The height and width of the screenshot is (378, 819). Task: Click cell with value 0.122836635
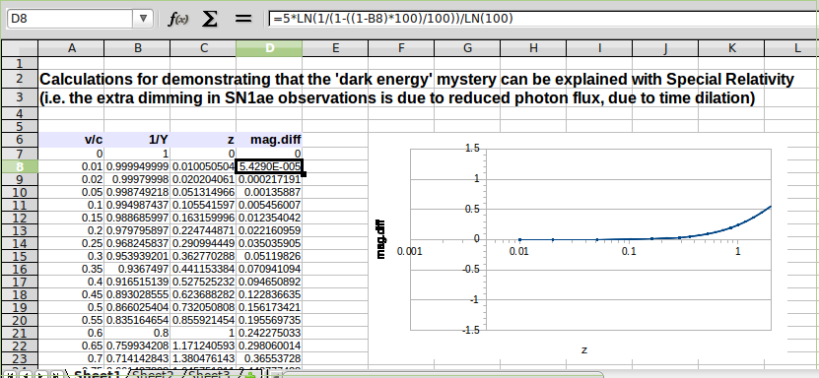269,294
